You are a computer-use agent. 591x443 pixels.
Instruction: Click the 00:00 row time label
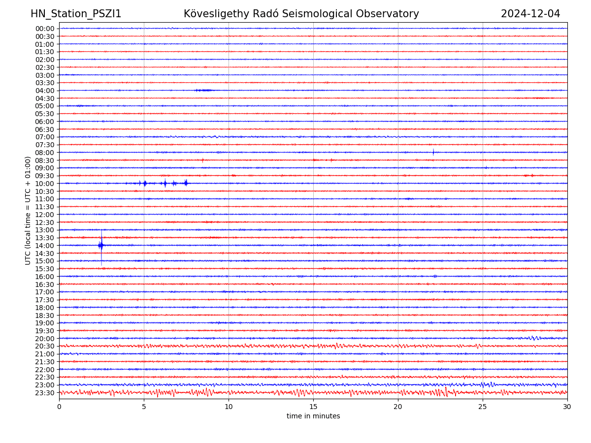coord(45,29)
